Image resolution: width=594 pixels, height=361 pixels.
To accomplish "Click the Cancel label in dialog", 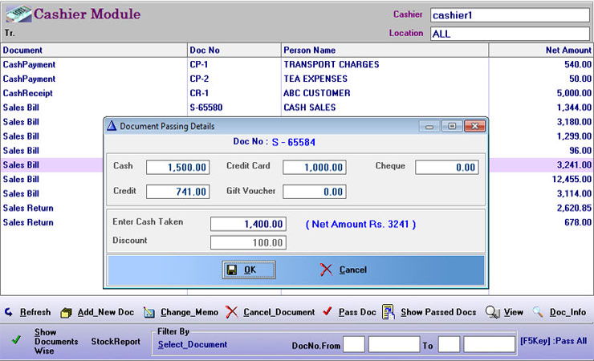I will coord(353,270).
